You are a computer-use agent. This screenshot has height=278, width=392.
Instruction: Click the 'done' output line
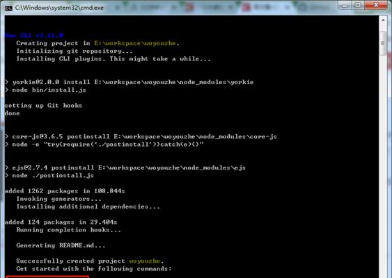coord(13,113)
